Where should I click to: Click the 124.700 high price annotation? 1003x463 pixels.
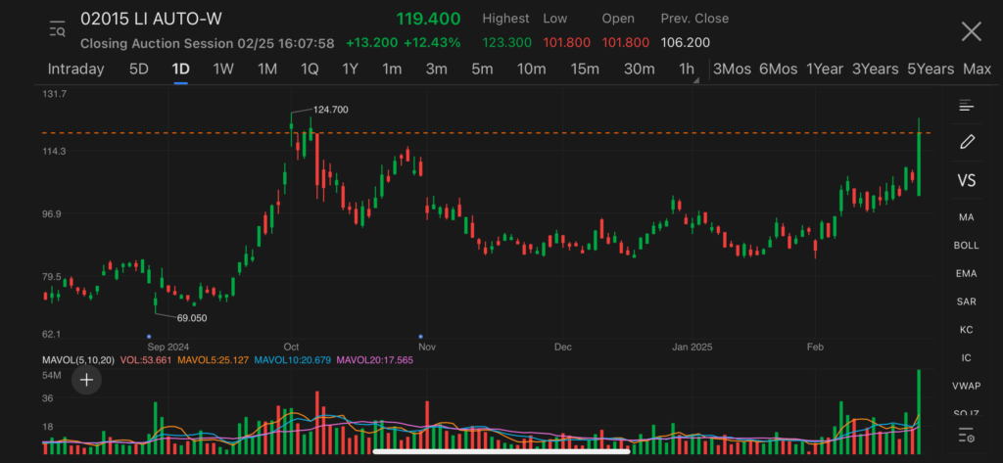(331, 110)
